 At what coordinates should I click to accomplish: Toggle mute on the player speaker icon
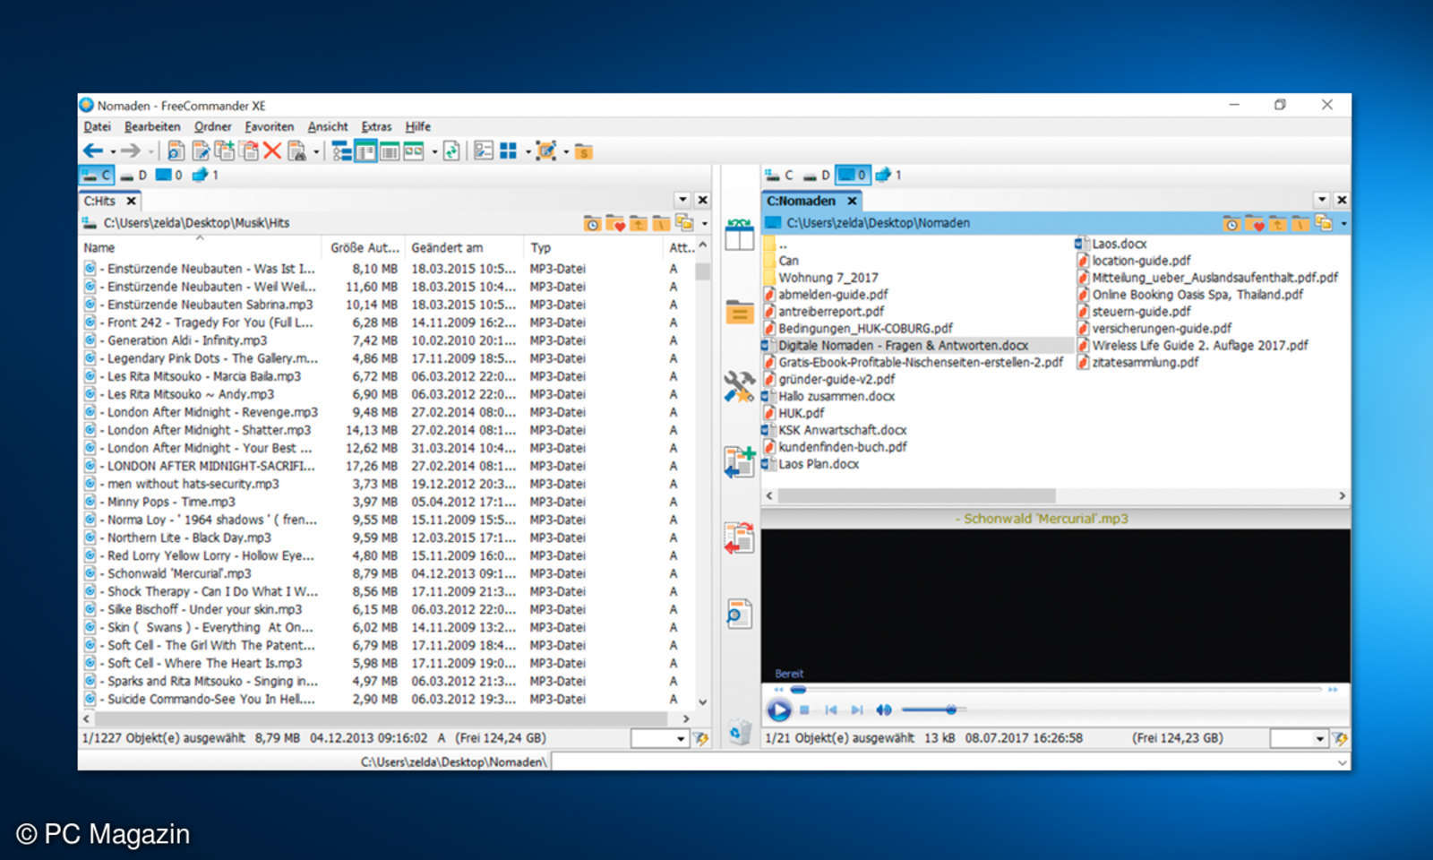(883, 709)
